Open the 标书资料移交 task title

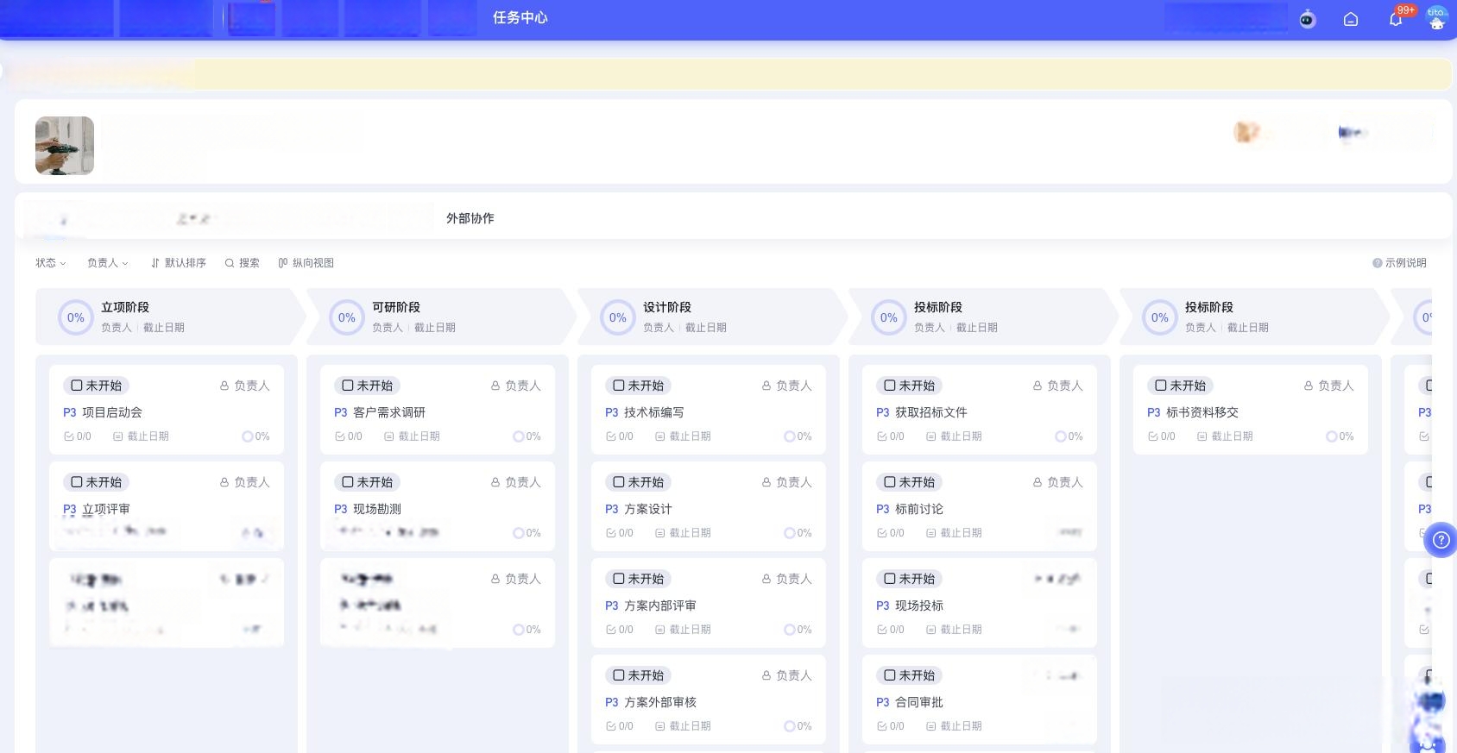click(x=1202, y=412)
